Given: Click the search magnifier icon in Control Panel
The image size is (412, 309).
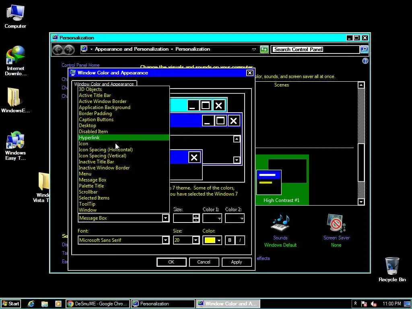Looking at the screenshot, I should [364, 49].
